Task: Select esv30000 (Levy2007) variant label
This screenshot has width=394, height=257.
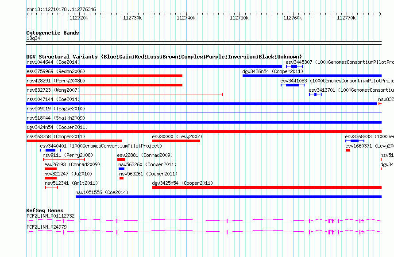Action: [177, 136]
